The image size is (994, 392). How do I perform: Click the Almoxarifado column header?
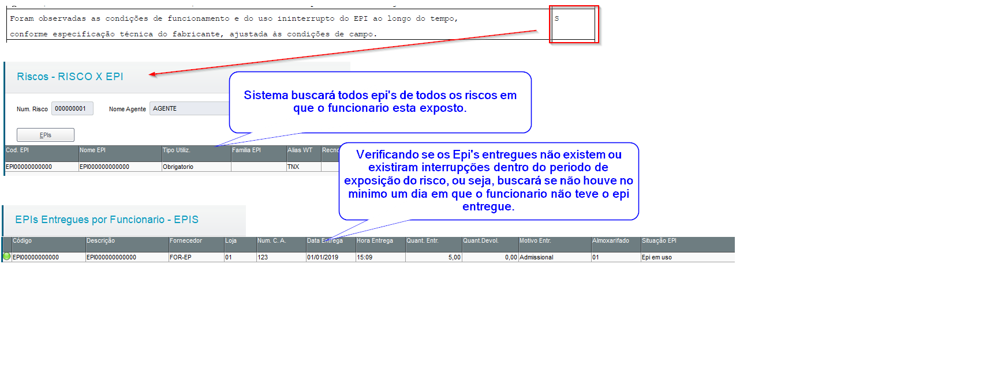[616, 244]
